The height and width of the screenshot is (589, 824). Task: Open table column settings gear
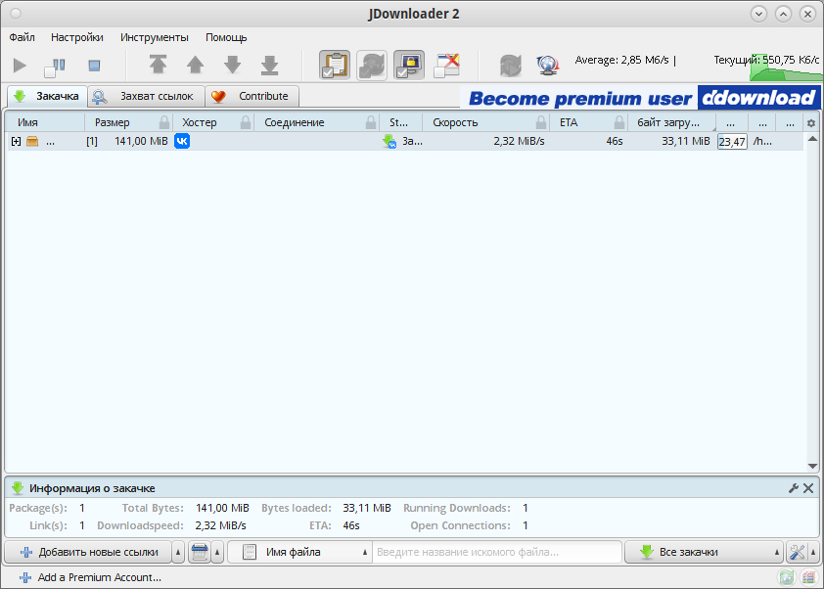point(811,123)
